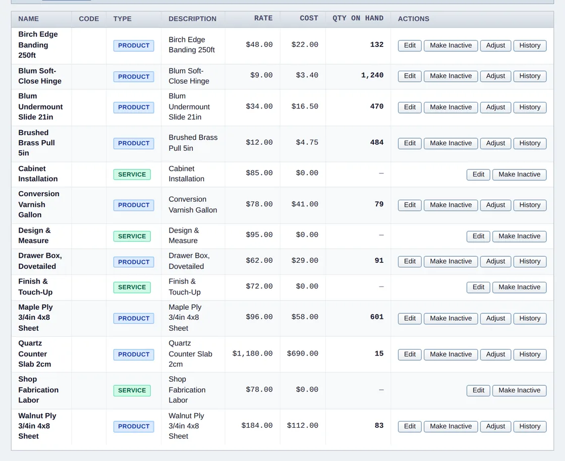Image resolution: width=565 pixels, height=461 pixels.
Task: Click the SERVICE badge for Cabinet Installation
Action: click(x=132, y=175)
